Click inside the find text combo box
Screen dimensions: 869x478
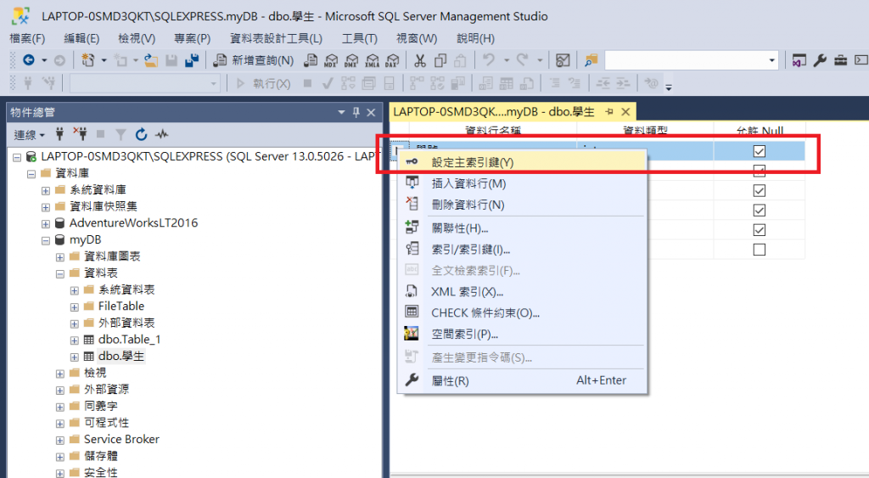[x=685, y=60]
